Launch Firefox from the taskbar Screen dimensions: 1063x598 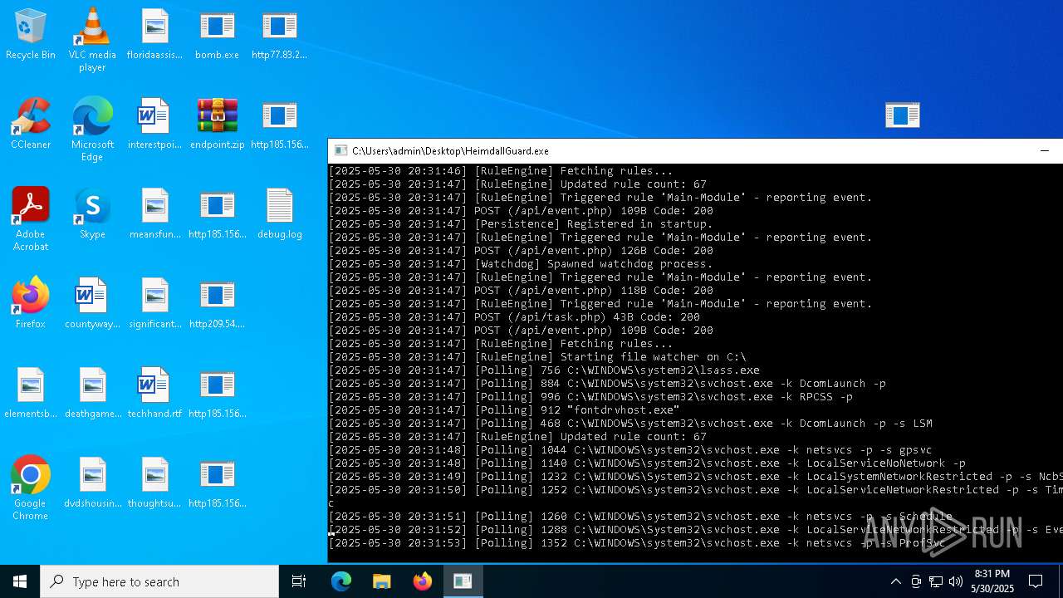[423, 581]
